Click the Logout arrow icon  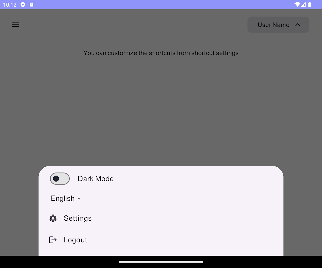(x=53, y=240)
